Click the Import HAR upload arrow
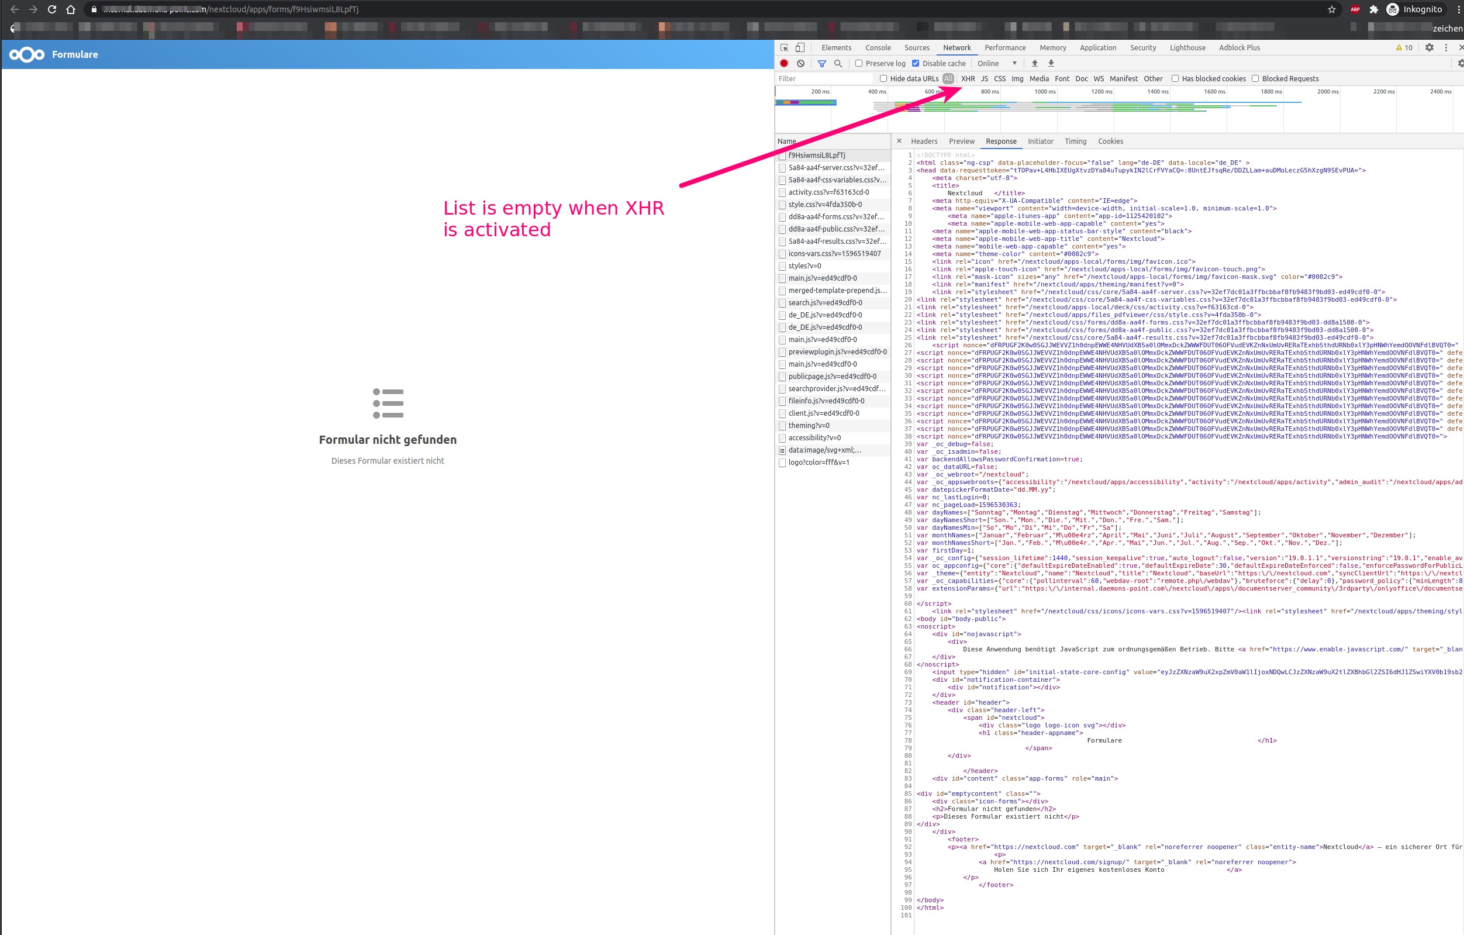The width and height of the screenshot is (1464, 935). coord(1034,63)
